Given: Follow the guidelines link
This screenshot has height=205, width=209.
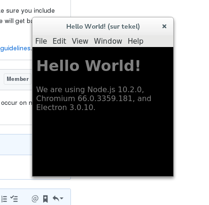Looking at the screenshot, I should pyautogui.click(x=15, y=48).
